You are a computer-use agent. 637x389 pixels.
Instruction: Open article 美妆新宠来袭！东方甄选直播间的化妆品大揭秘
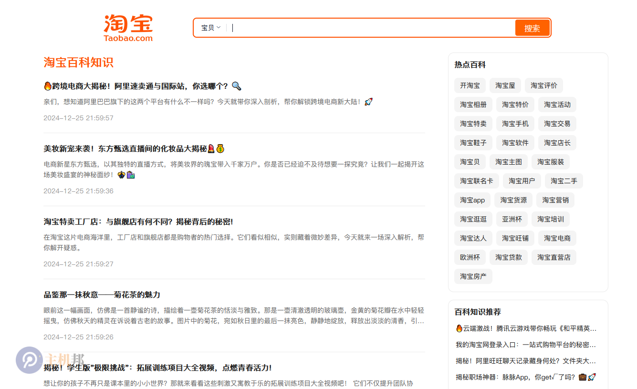[x=134, y=148]
